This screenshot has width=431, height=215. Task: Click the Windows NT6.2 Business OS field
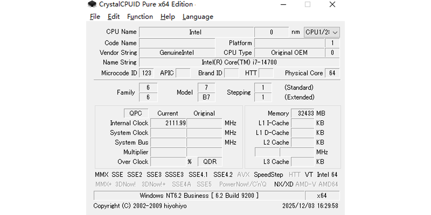pos(199,196)
